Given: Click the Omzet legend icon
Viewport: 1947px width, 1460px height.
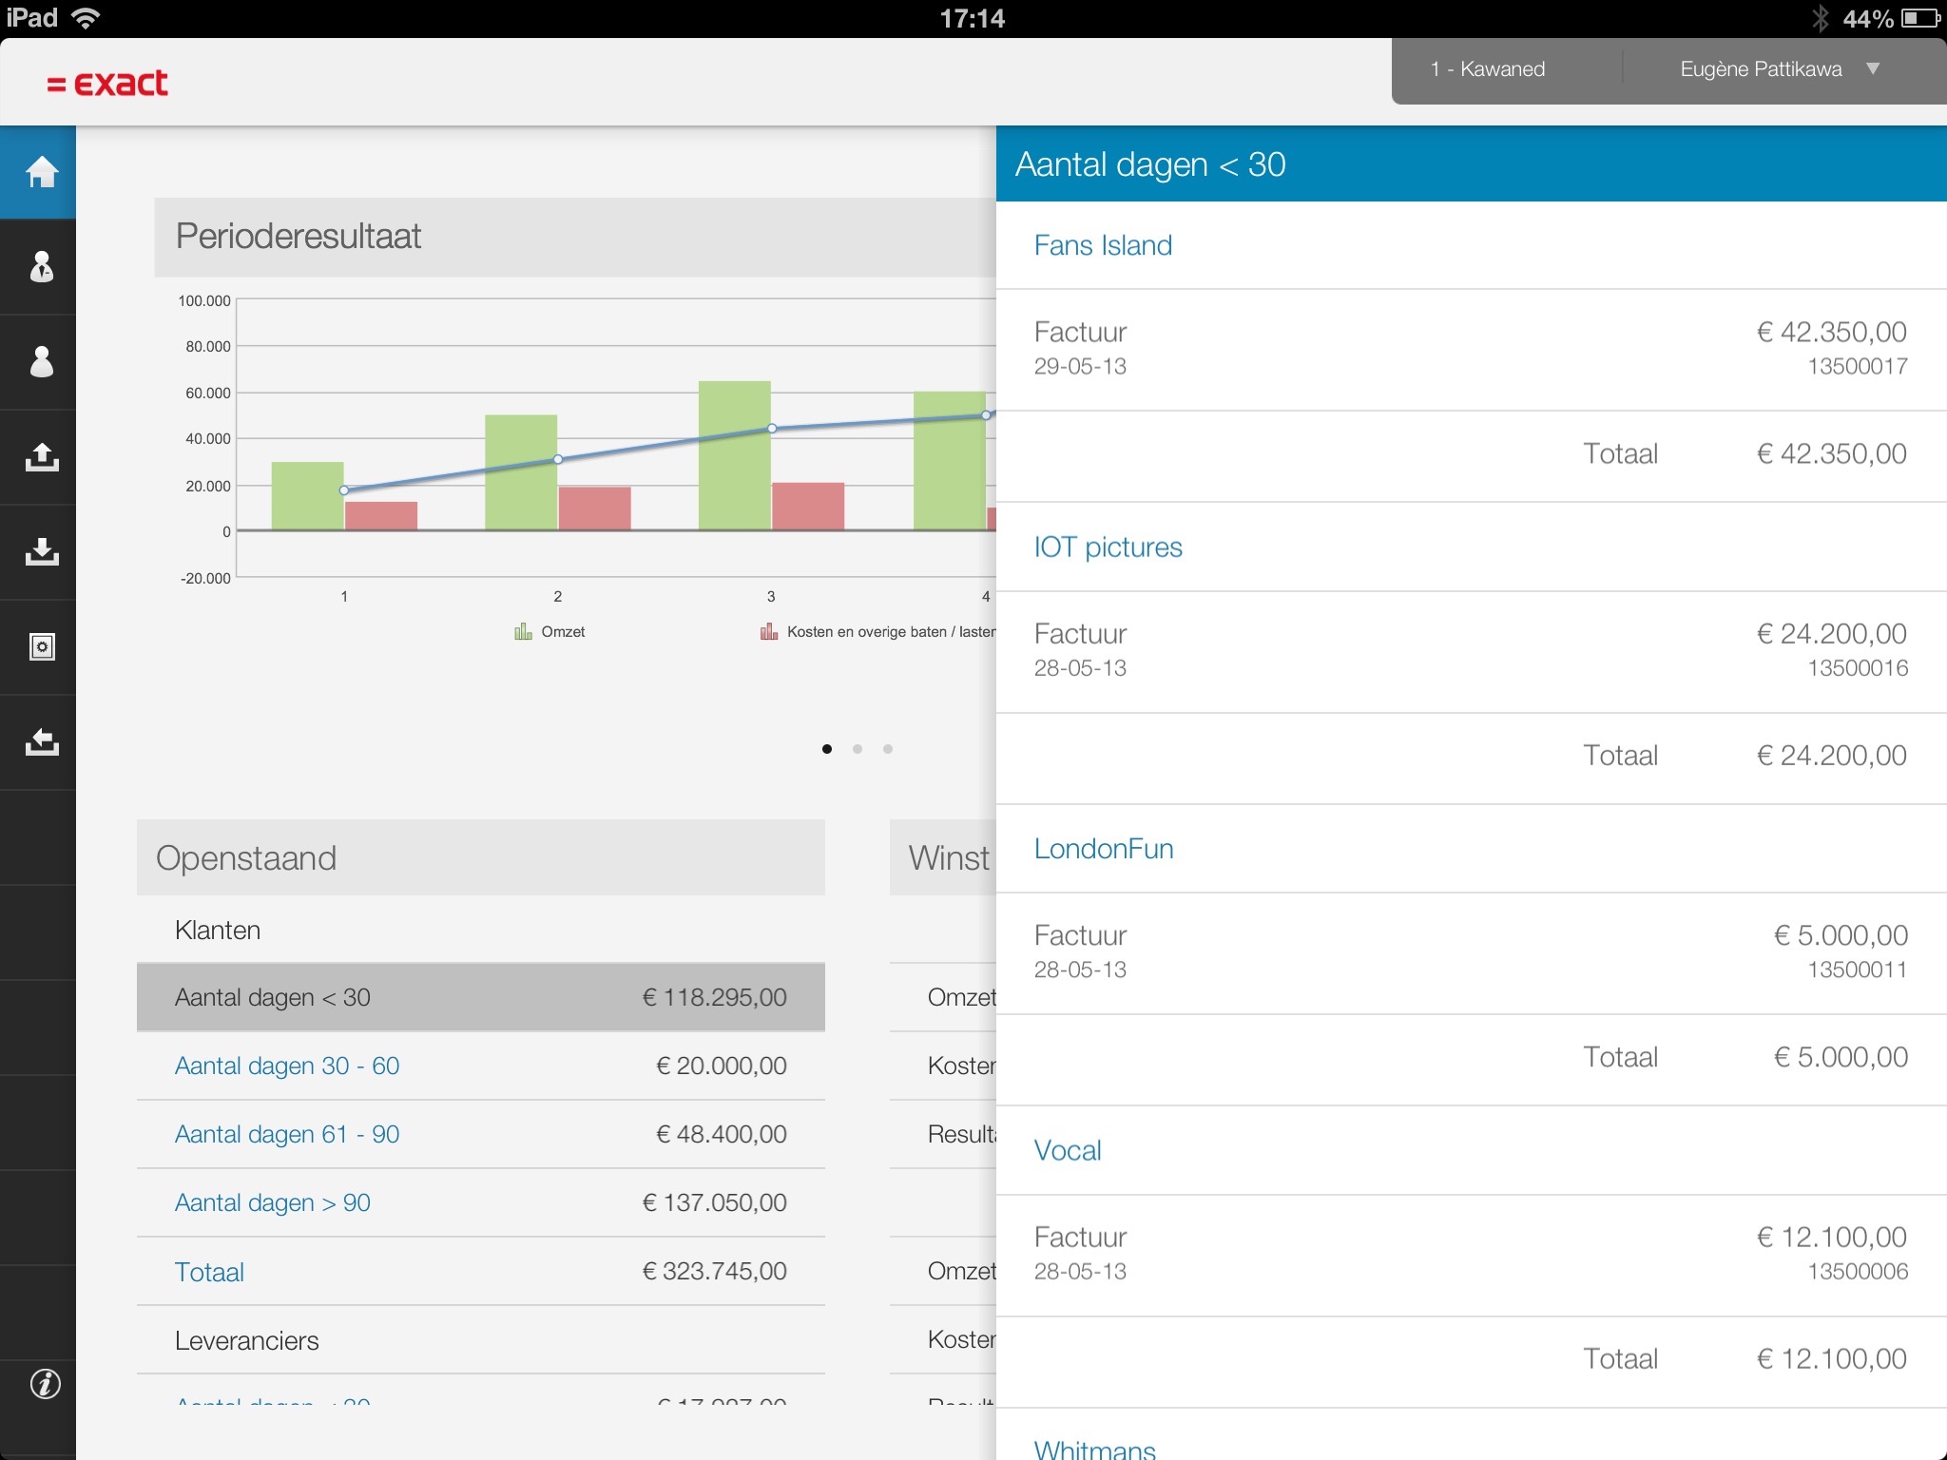Looking at the screenshot, I should (523, 631).
